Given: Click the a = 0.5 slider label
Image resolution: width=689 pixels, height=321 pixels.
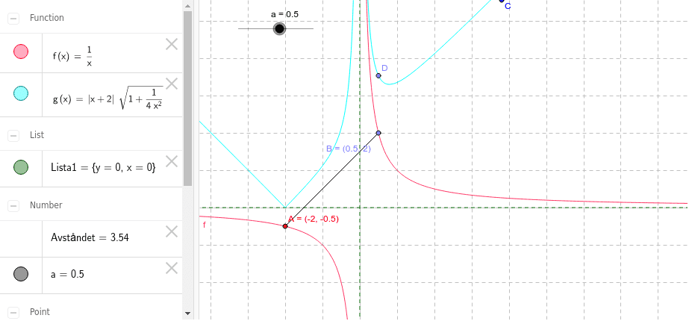Looking at the screenshot, I should click(x=284, y=14).
